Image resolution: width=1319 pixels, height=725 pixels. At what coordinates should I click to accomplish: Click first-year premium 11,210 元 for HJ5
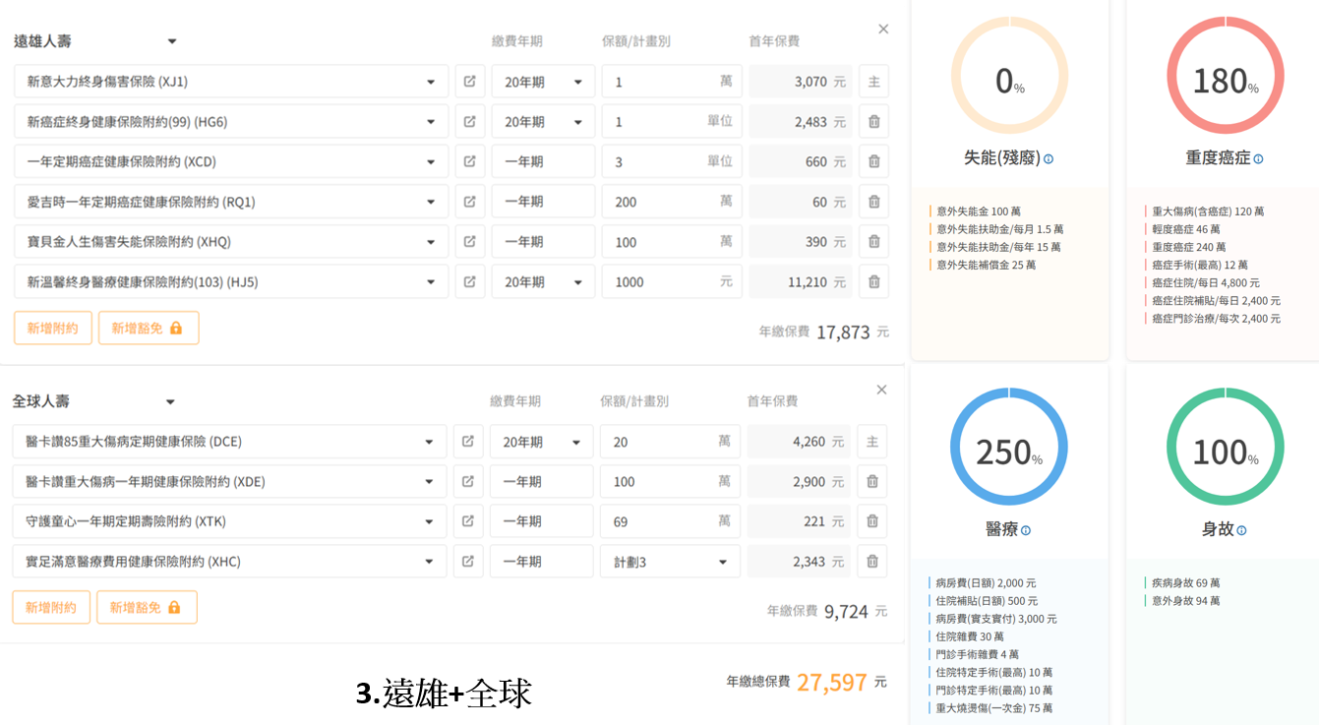(x=801, y=281)
